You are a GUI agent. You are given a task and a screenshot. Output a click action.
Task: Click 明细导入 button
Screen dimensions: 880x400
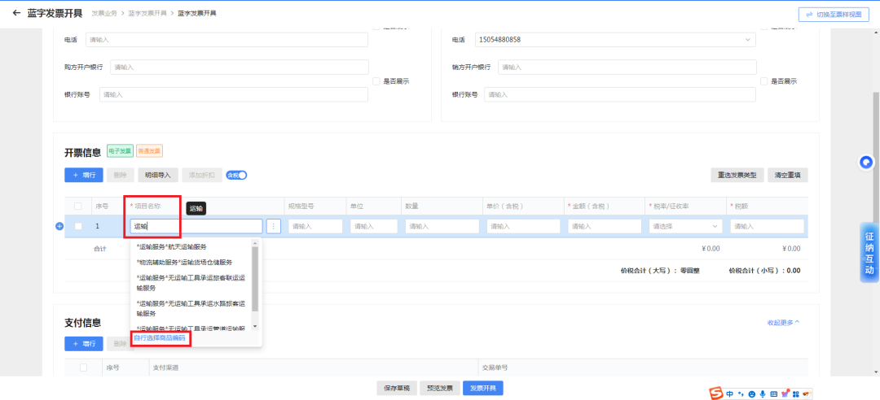tap(158, 176)
